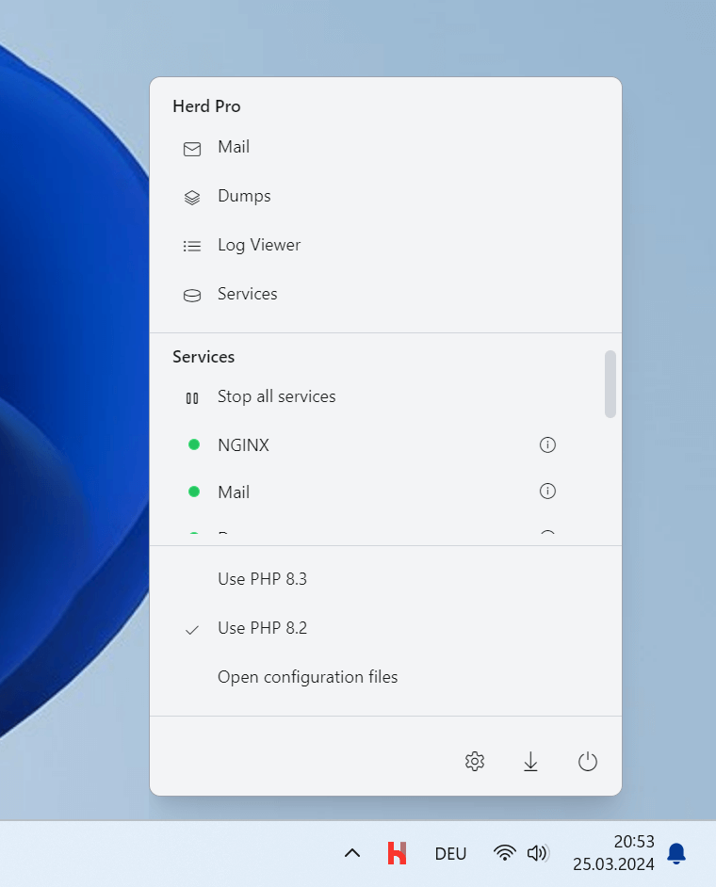Show NGINX service info icon
Viewport: 716px width, 887px height.
point(547,444)
